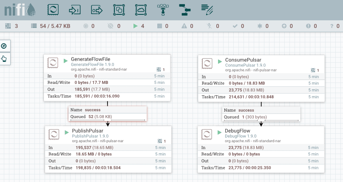Select the Funnel toolbar icon
Image resolution: width=343 pixels, height=182 pixels.
pos(163,10)
